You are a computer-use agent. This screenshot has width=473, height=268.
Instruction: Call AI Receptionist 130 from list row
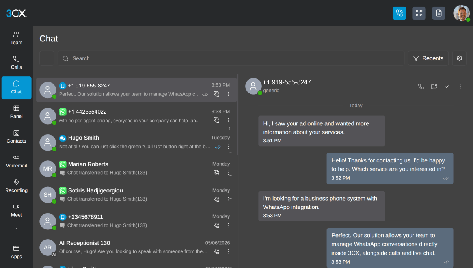click(216, 251)
